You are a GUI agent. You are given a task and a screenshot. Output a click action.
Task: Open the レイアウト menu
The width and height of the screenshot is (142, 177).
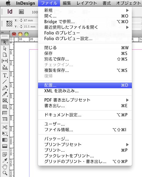click(87, 3)
